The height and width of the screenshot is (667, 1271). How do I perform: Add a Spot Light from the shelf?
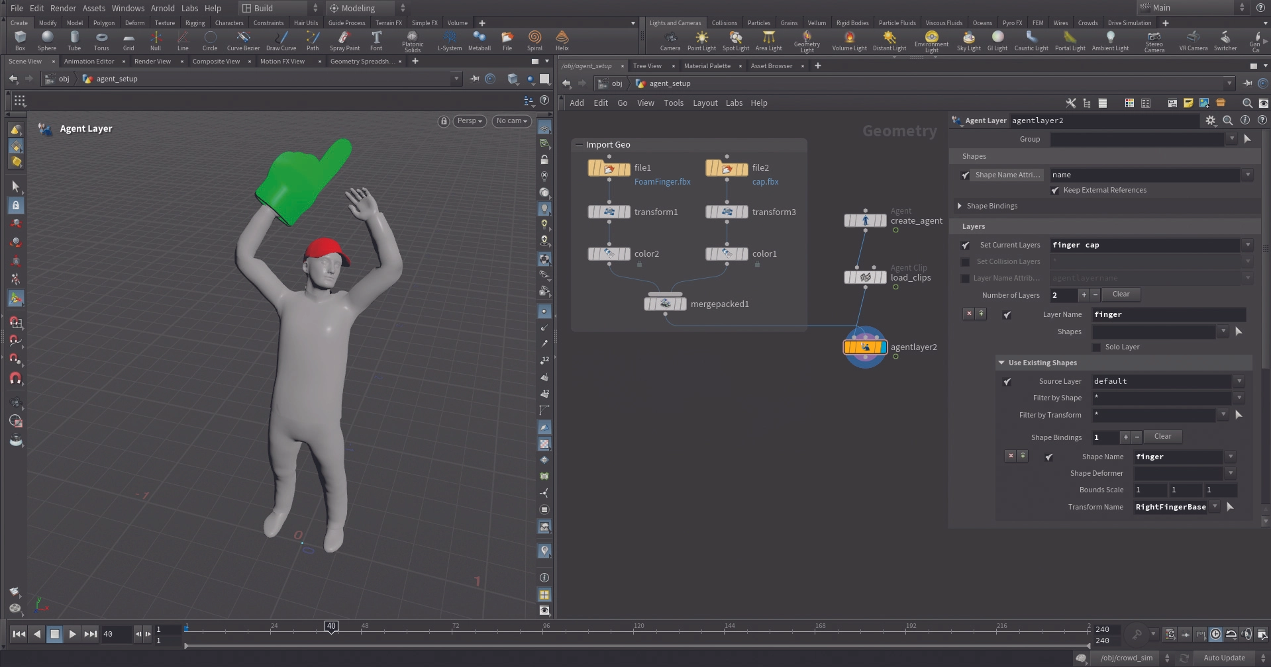pyautogui.click(x=736, y=41)
